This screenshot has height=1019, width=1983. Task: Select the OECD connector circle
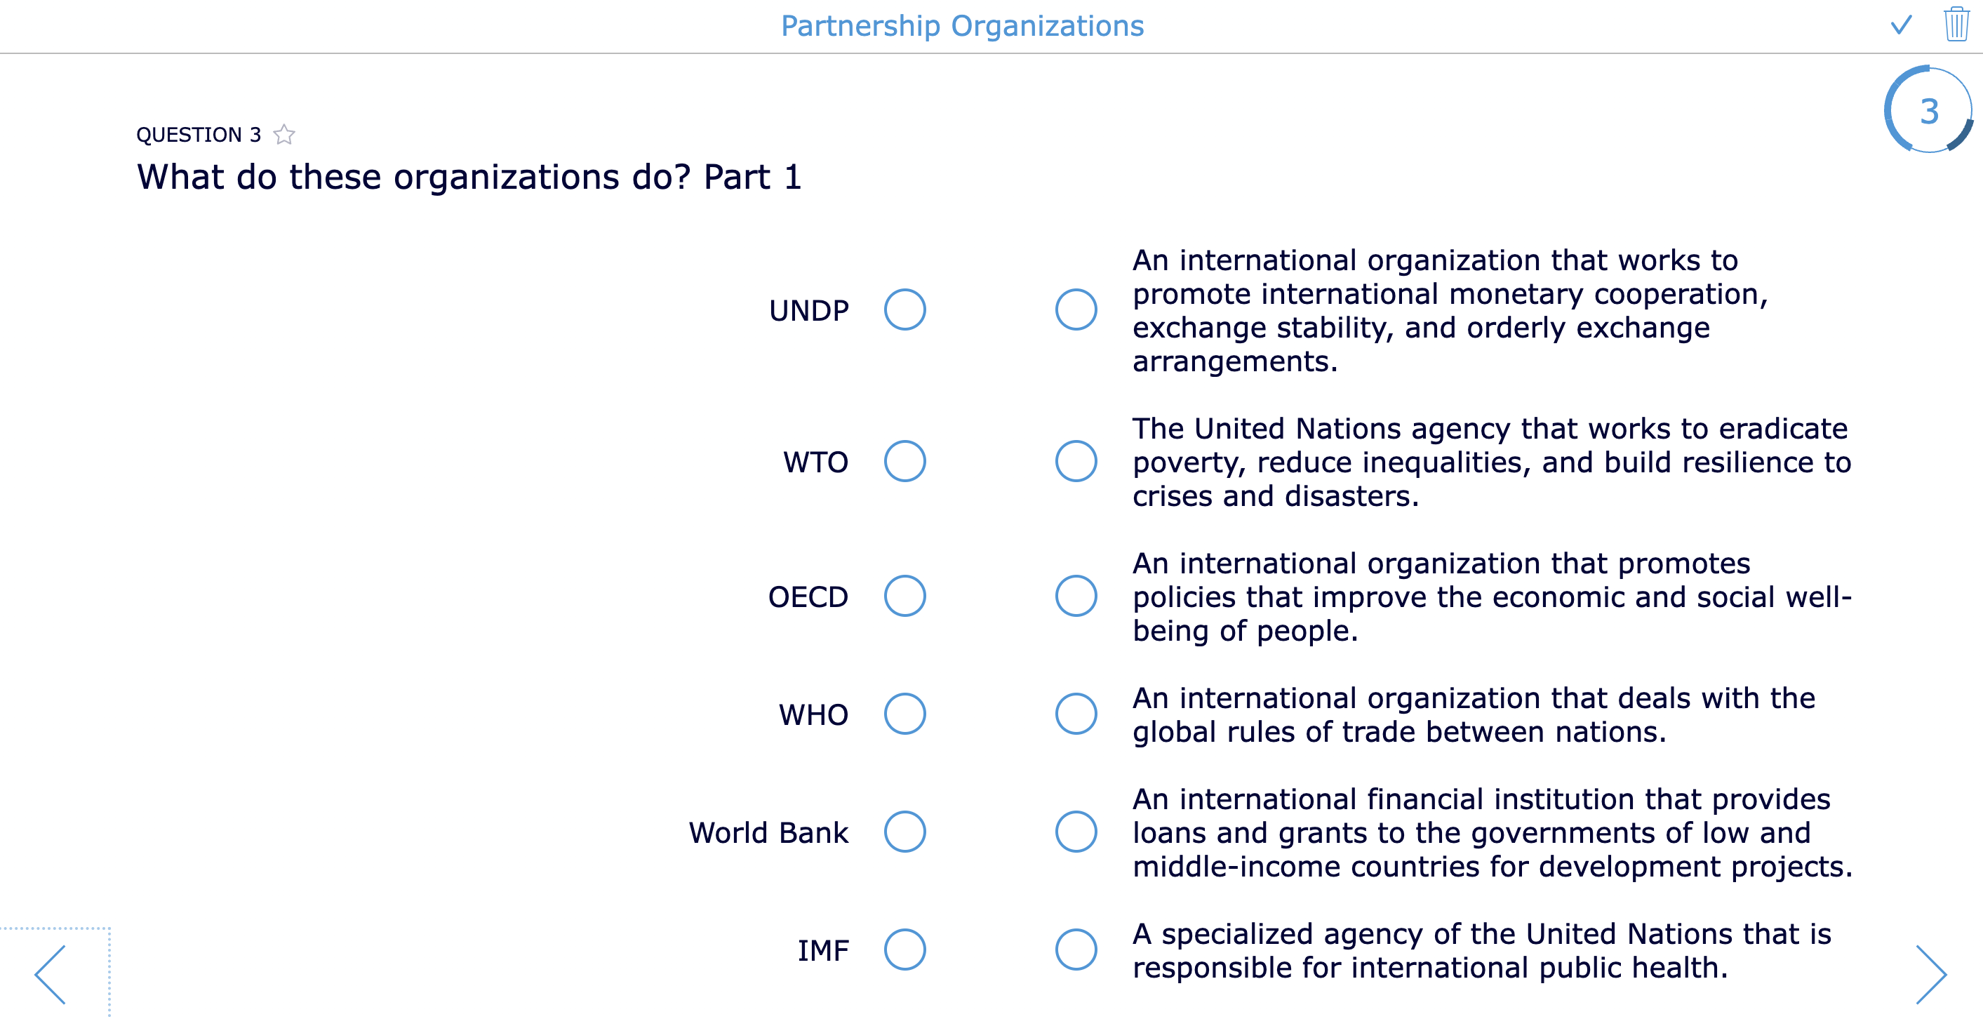coord(907,597)
